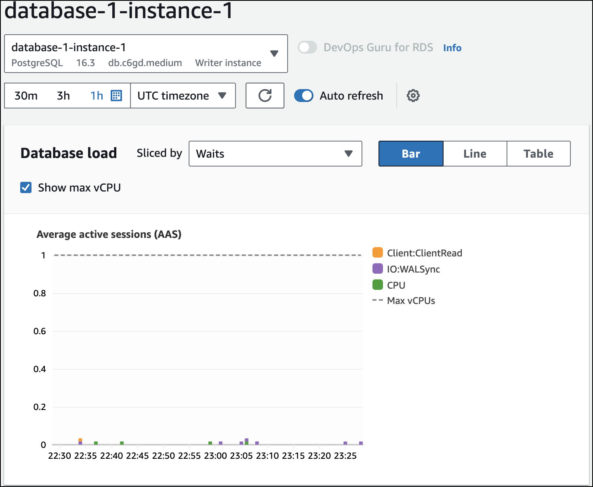Switch to the Line chart view
The image size is (593, 487).
coord(475,154)
